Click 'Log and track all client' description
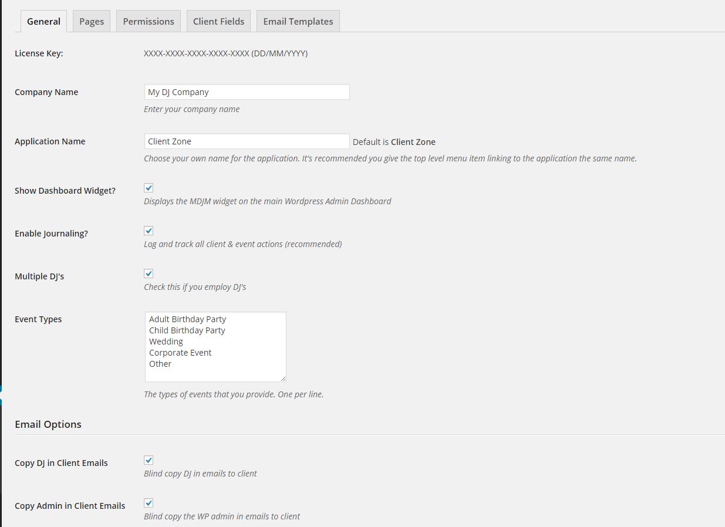The width and height of the screenshot is (725, 527). click(242, 244)
